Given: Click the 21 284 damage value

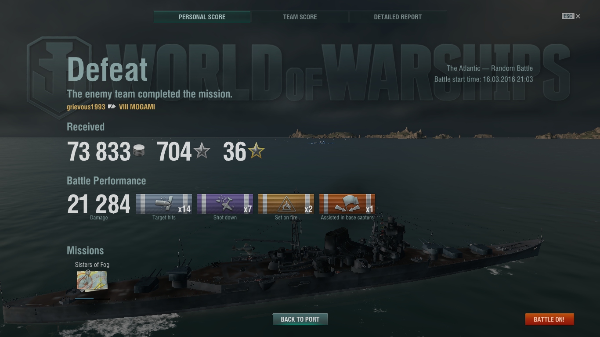Looking at the screenshot, I should pyautogui.click(x=99, y=204).
